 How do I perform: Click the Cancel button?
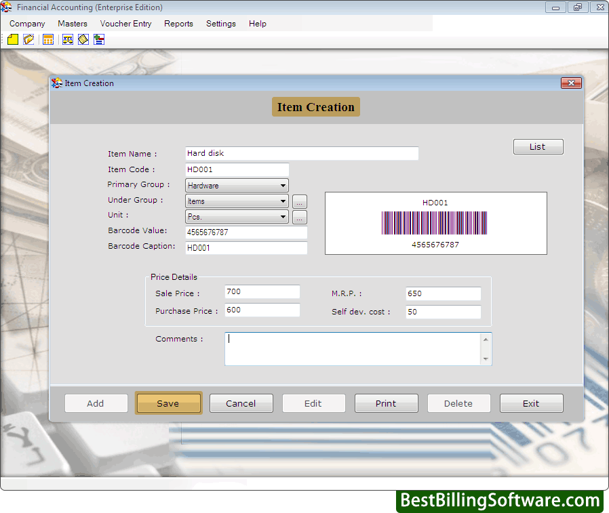click(241, 403)
